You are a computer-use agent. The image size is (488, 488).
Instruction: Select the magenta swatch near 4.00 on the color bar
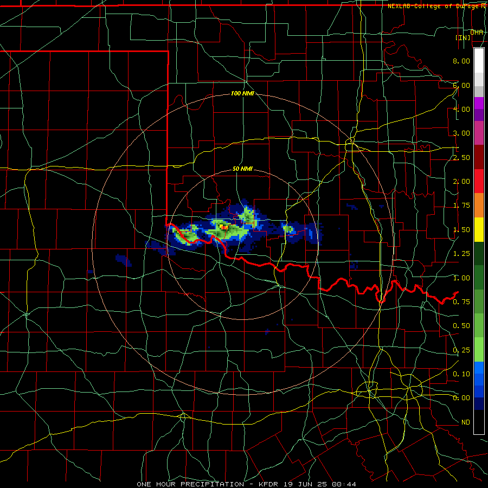pos(479,103)
